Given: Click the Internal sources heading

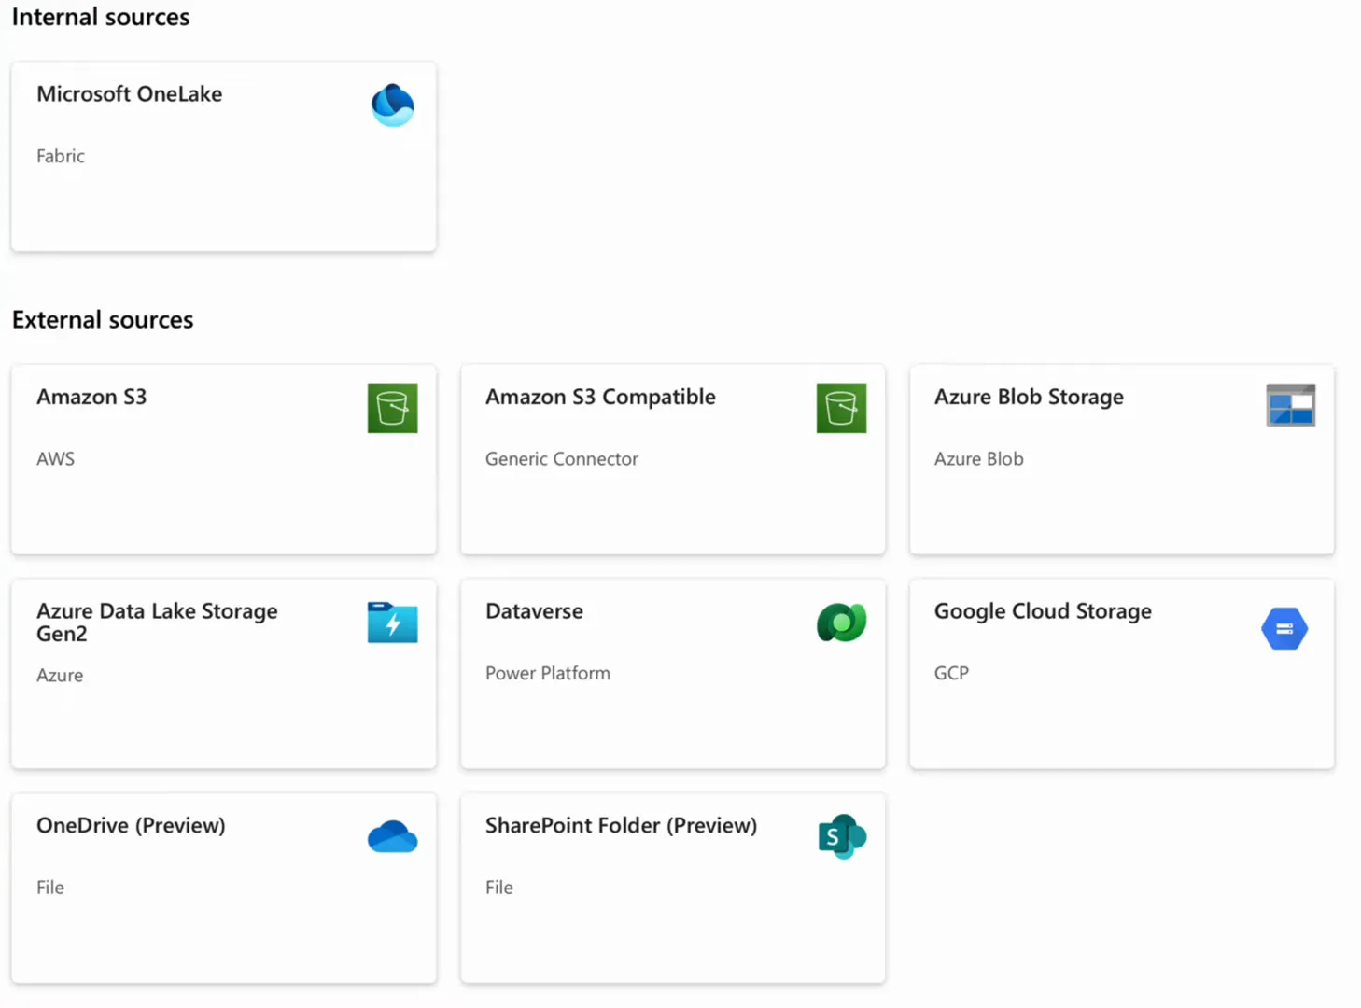Looking at the screenshot, I should coord(101,18).
